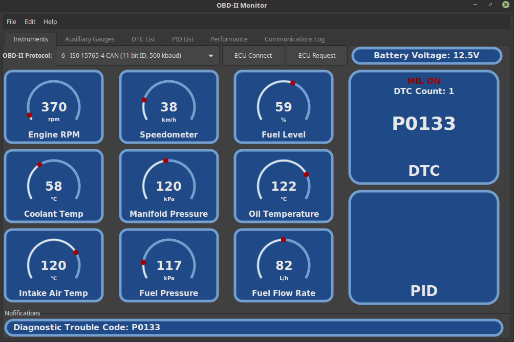Click the Engine RPM gauge
514x342 pixels.
coord(54,107)
